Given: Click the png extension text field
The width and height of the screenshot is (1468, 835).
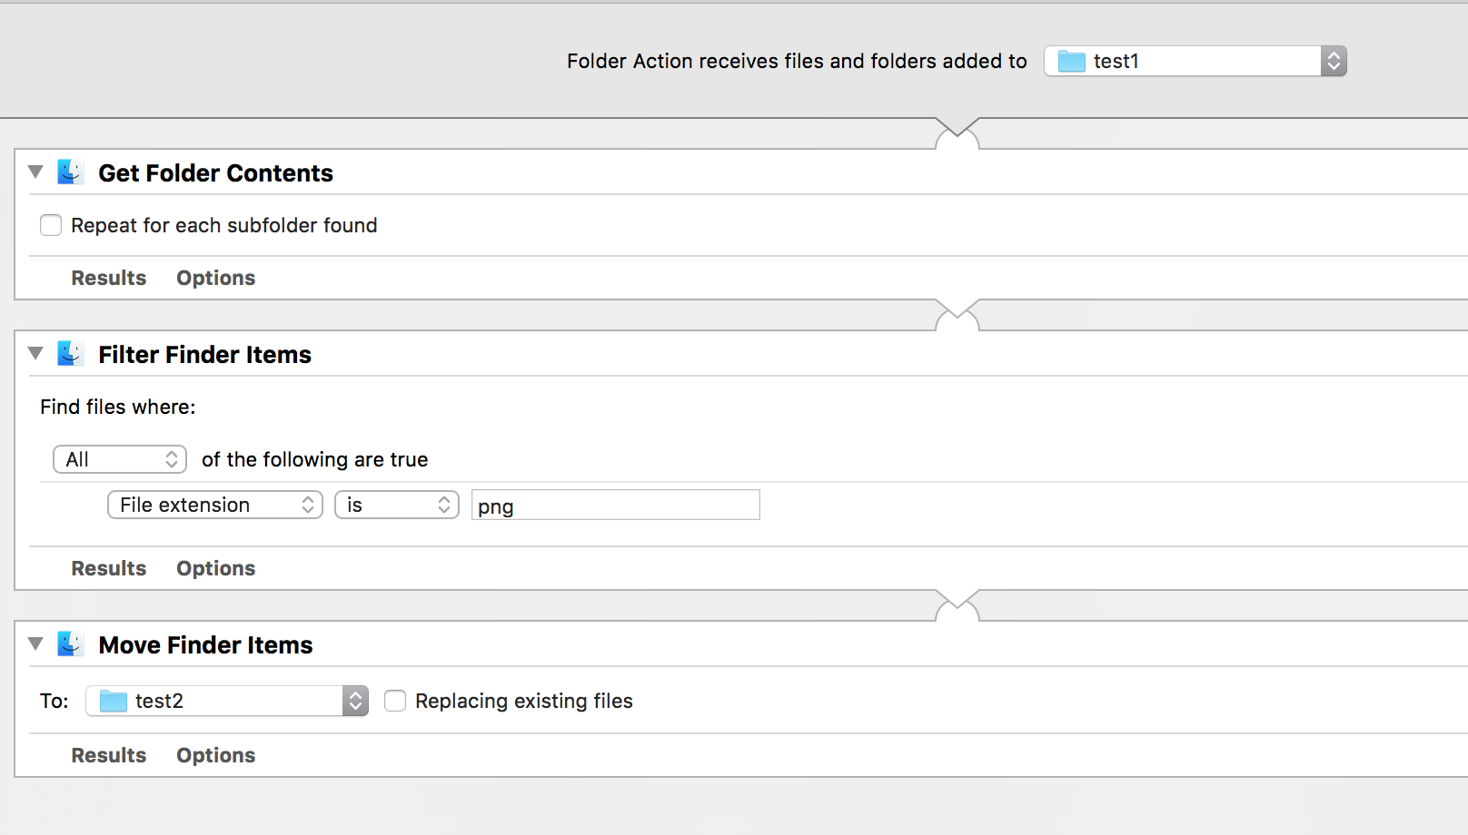Looking at the screenshot, I should click(615, 506).
